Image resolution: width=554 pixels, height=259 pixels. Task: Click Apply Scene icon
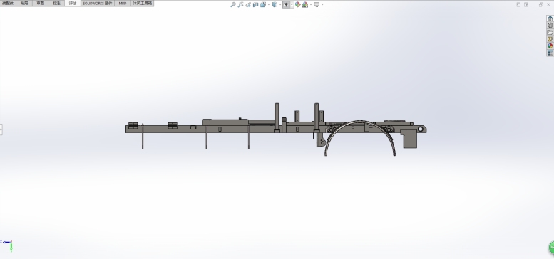point(305,4)
